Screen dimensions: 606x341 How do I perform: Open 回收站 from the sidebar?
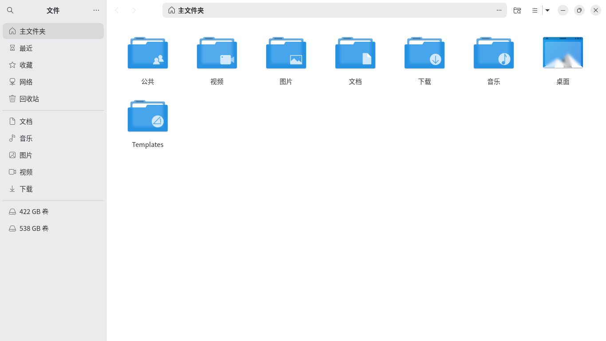(29, 99)
